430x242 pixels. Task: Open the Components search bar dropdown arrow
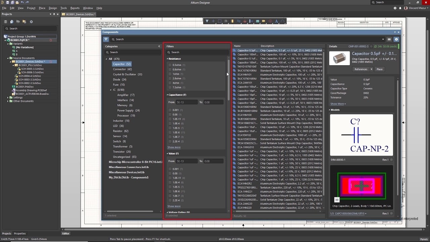pyautogui.click(x=383, y=39)
